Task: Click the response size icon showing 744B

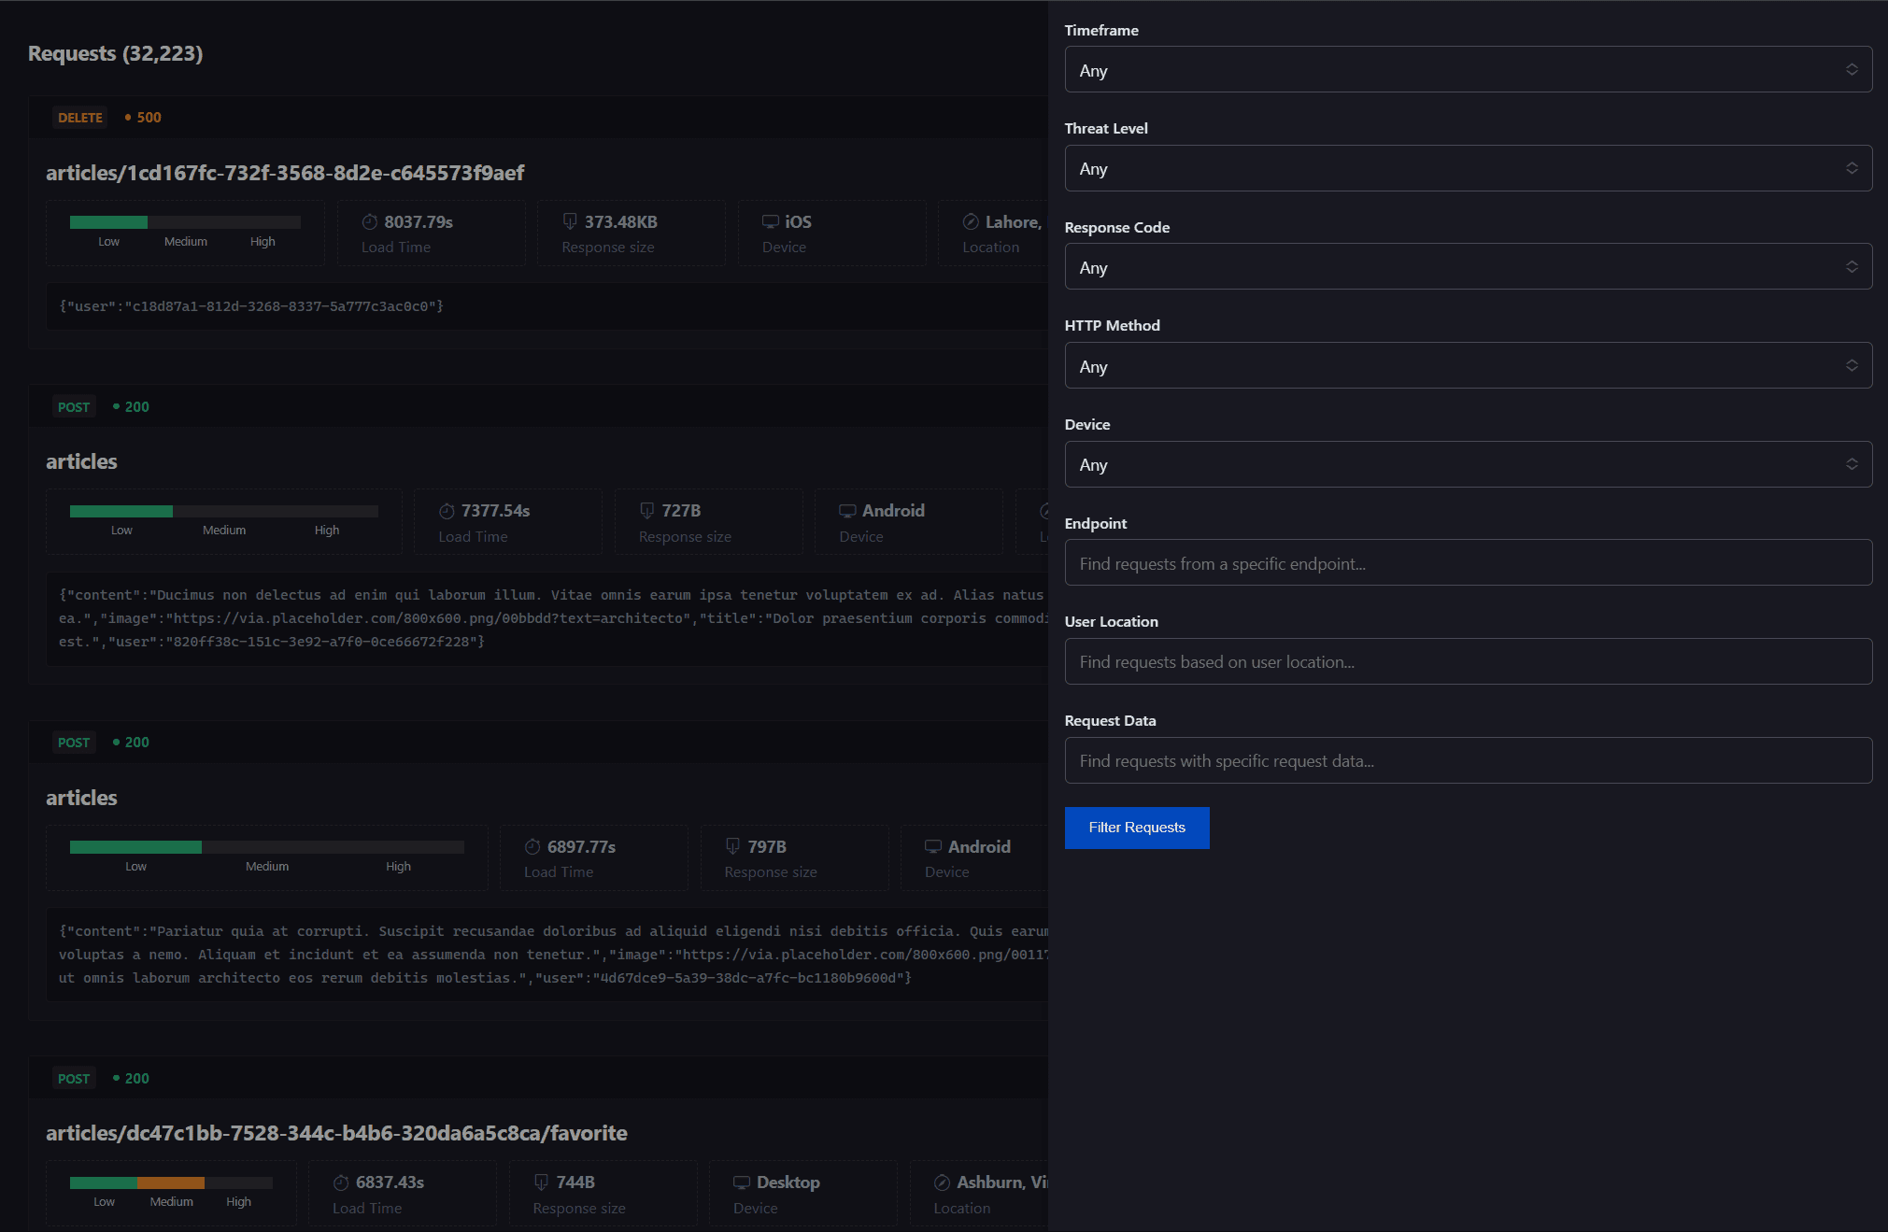Action: (x=542, y=1182)
